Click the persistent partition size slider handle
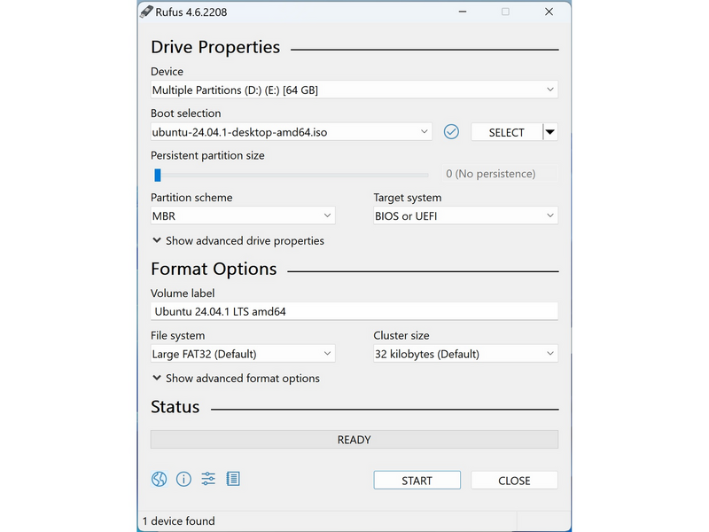The image size is (709, 532). pyautogui.click(x=158, y=175)
